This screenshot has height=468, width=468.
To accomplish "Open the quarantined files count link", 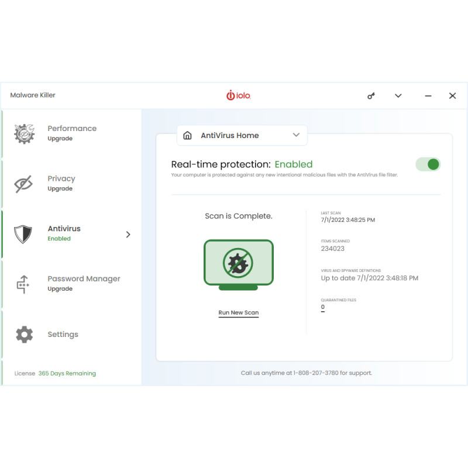I will click(323, 307).
